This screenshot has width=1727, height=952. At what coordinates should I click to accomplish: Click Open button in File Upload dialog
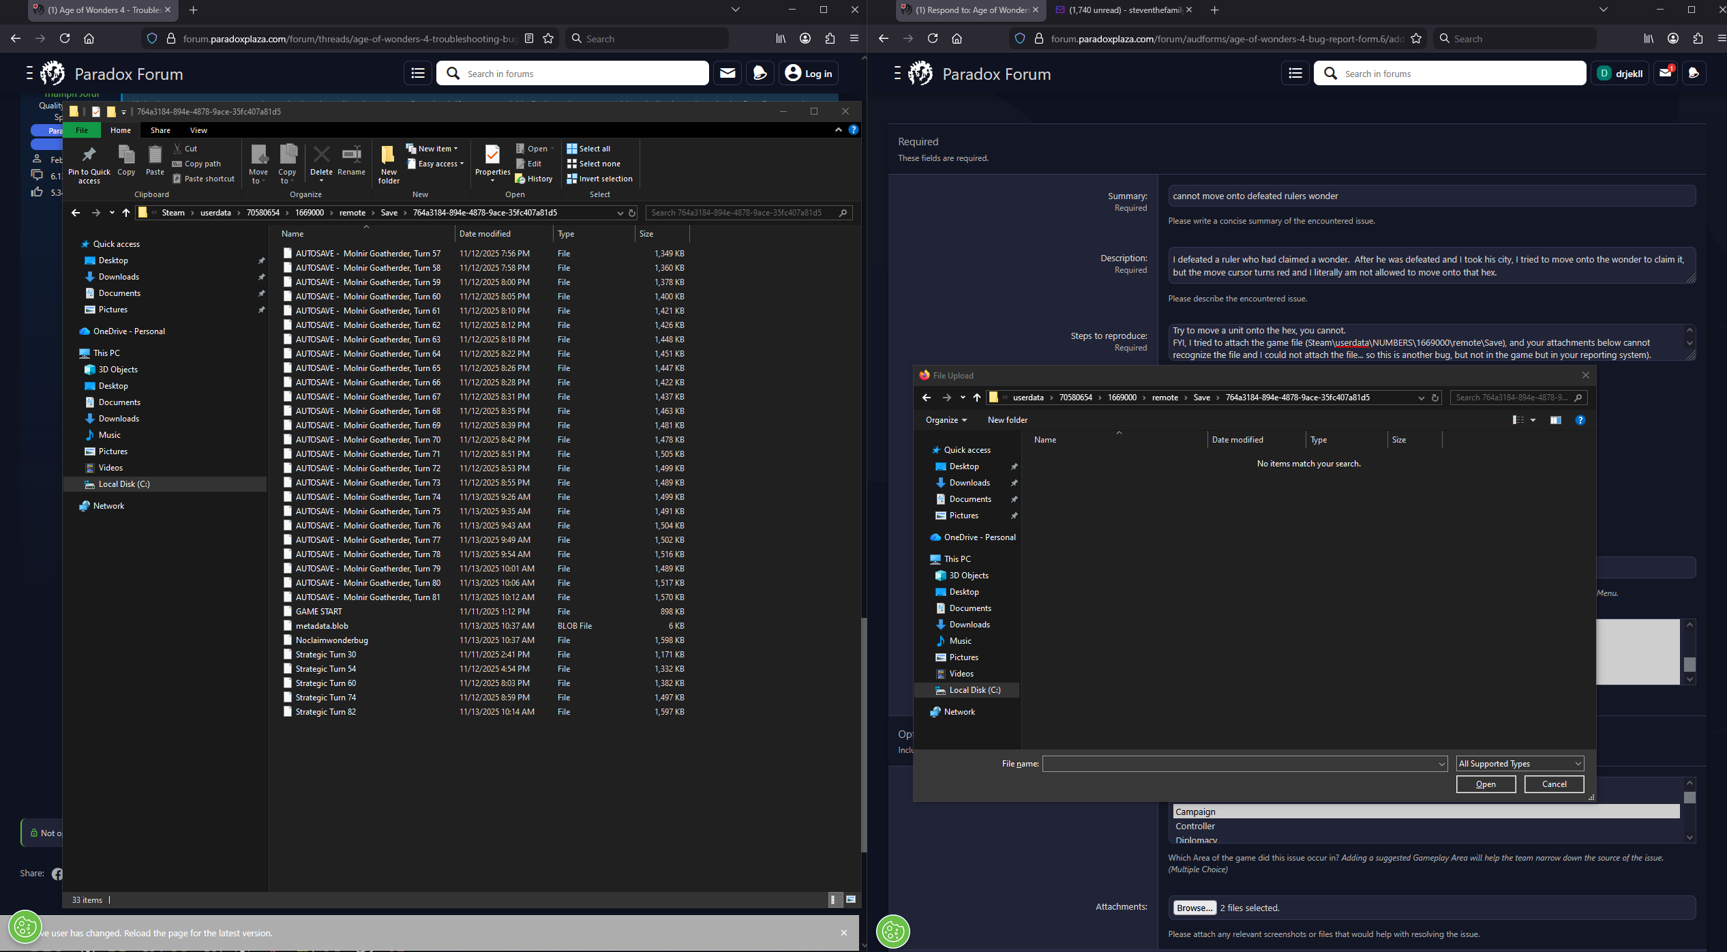pyautogui.click(x=1486, y=784)
